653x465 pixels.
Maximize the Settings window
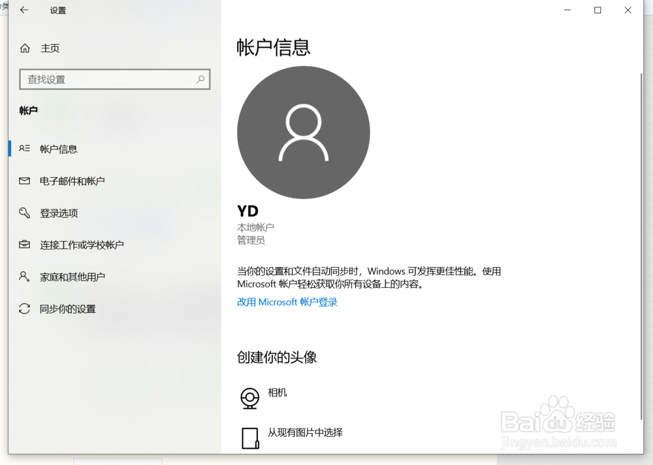pos(597,10)
